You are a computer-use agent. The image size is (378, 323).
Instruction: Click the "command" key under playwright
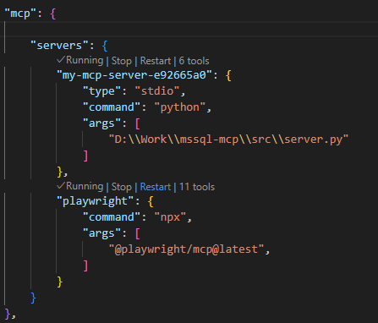112,217
